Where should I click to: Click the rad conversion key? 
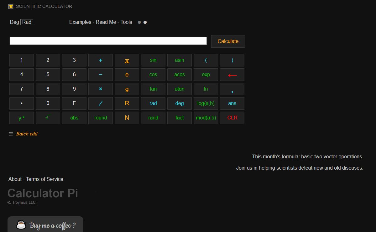pos(153,103)
